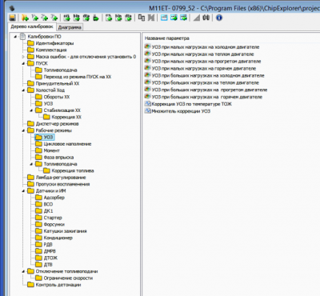Switch to the Диаграмма tab

coord(70,27)
